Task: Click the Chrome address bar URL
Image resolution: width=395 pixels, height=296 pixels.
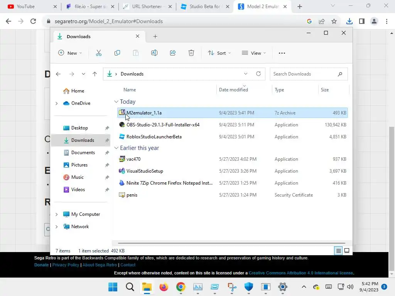Action: [x=108, y=22]
